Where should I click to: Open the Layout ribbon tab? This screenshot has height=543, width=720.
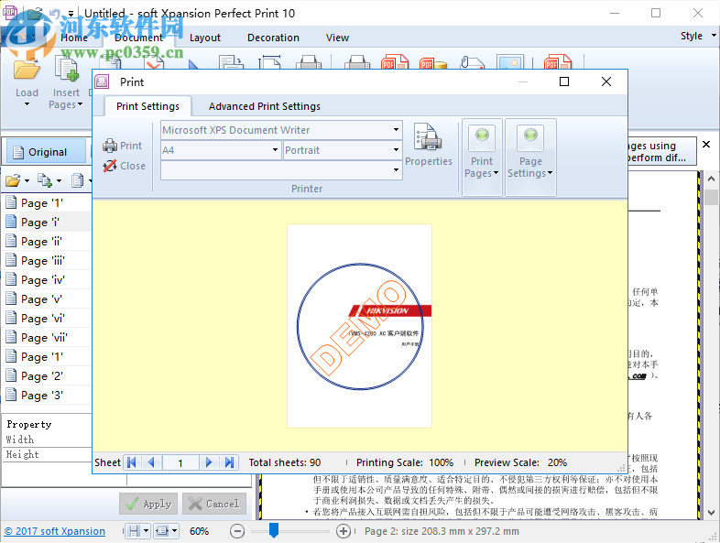[205, 38]
